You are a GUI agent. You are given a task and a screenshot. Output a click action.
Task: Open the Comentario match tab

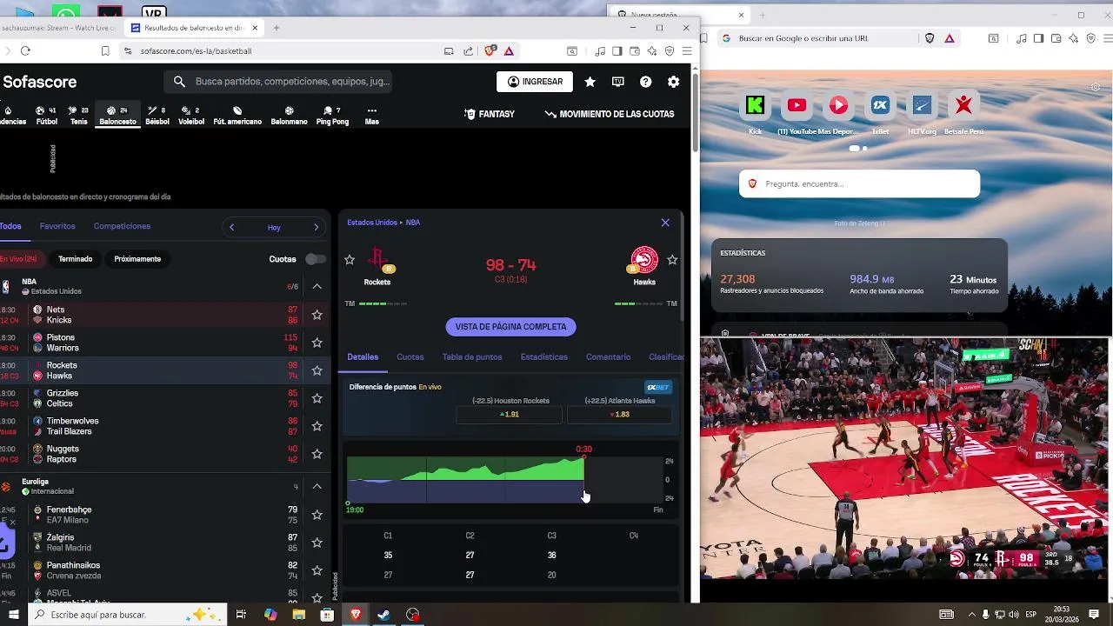[608, 356]
